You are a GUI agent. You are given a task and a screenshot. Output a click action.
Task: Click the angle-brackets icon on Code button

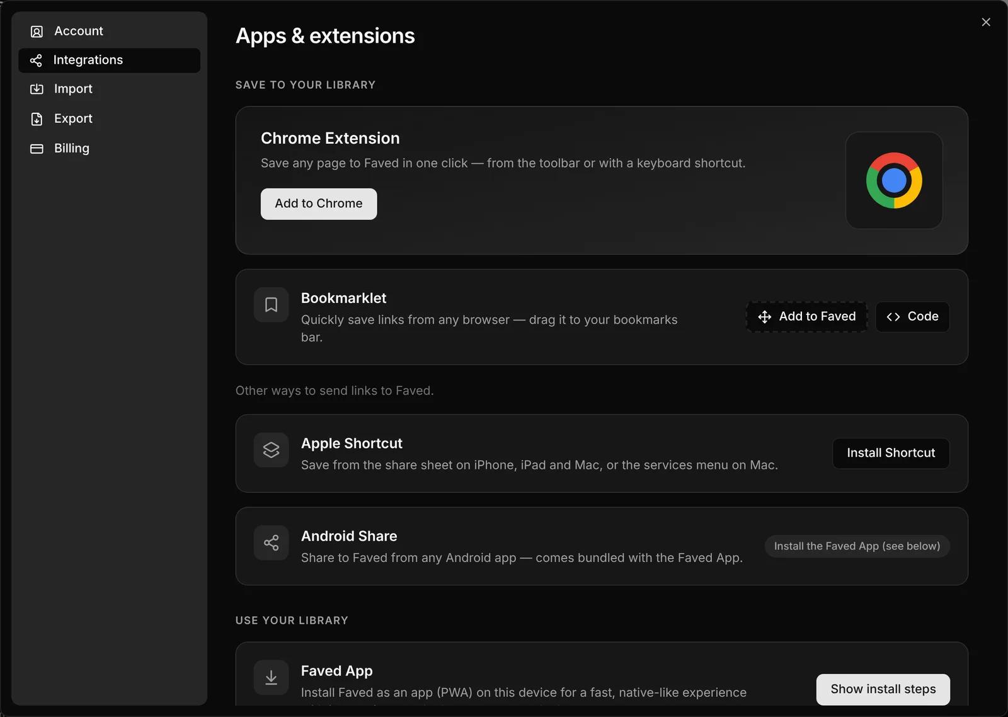893,317
